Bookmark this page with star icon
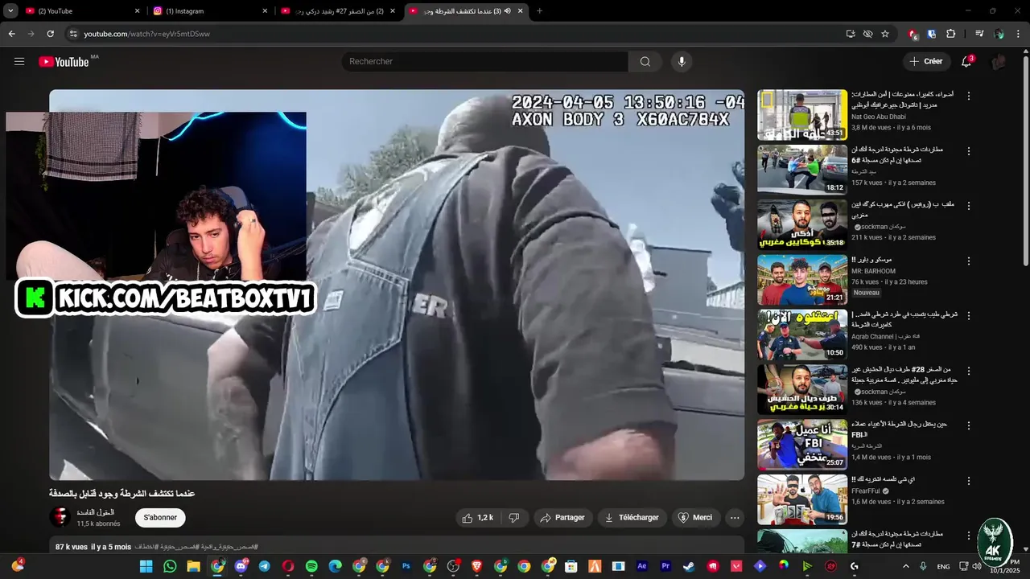The height and width of the screenshot is (579, 1030). click(x=885, y=34)
